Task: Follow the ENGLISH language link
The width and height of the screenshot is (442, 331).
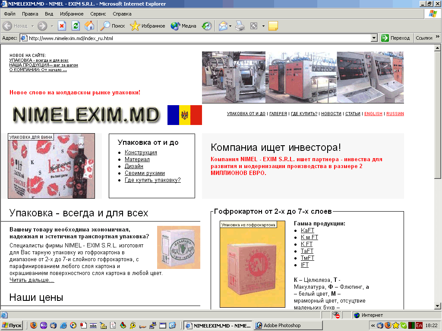Action: (373, 114)
